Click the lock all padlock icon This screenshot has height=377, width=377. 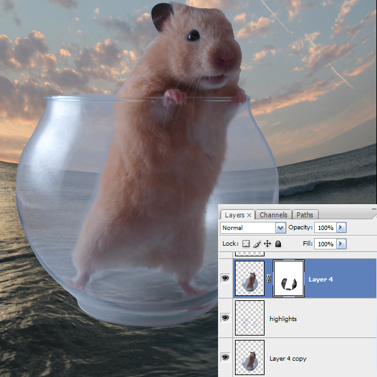(x=278, y=244)
